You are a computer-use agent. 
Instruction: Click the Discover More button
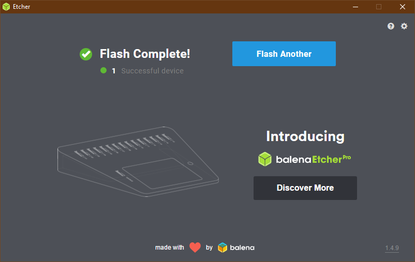(305, 188)
